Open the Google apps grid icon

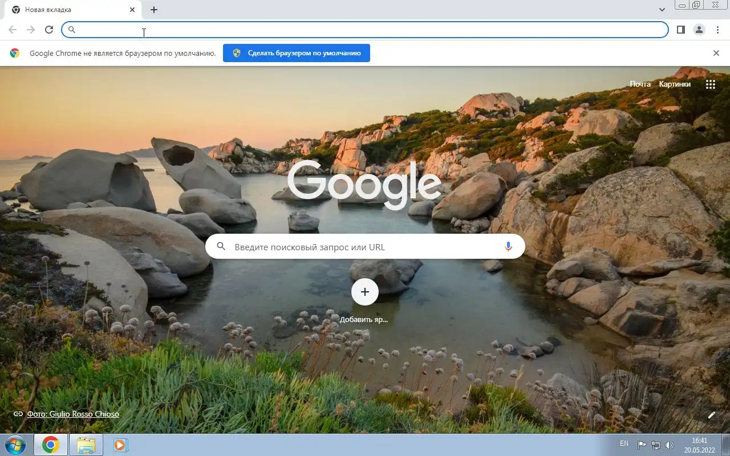click(710, 84)
